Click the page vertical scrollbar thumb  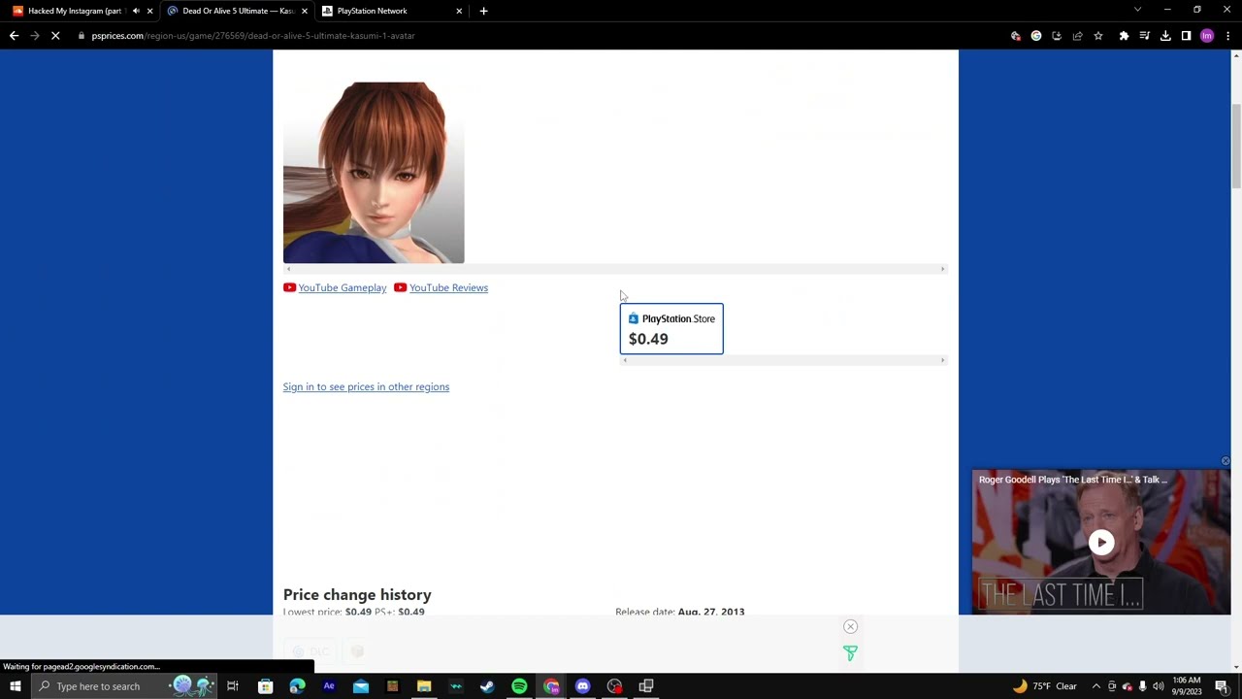click(x=1236, y=146)
